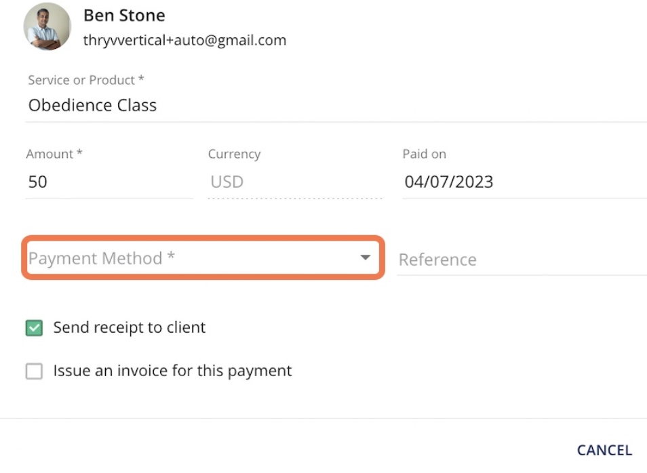Click the Issue an invoice for this payment label
The image size is (647, 473).
[x=173, y=371]
